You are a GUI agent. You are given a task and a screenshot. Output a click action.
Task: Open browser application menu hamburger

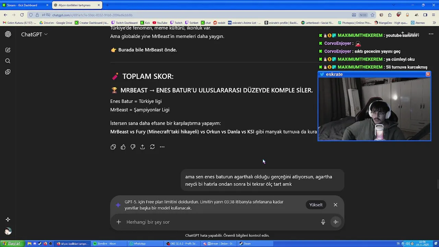click(434, 15)
